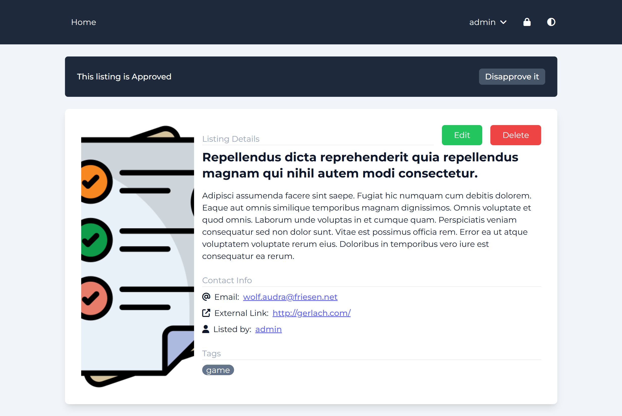Click the user silhouette icon

(x=206, y=329)
